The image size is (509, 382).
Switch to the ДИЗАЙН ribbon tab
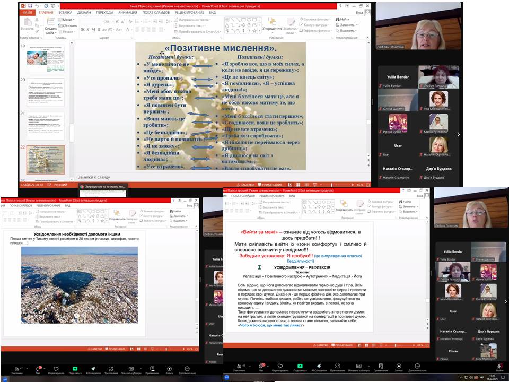(x=84, y=12)
